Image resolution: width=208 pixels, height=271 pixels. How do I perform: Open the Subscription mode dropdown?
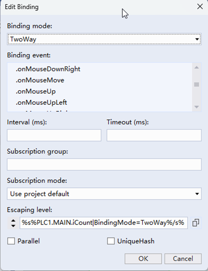(x=104, y=194)
